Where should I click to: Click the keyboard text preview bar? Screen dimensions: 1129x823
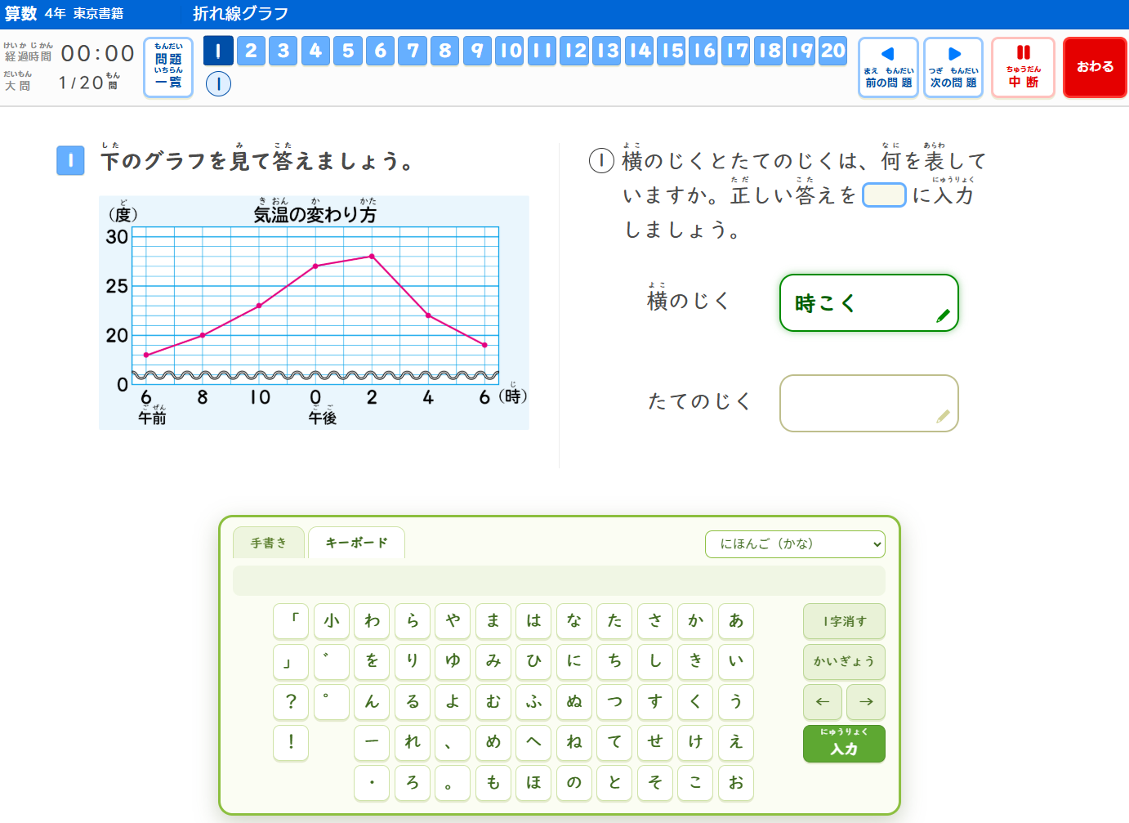(x=559, y=580)
